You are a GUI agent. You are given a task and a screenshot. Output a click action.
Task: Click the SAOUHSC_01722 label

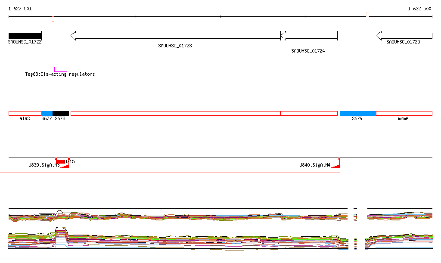(25, 42)
